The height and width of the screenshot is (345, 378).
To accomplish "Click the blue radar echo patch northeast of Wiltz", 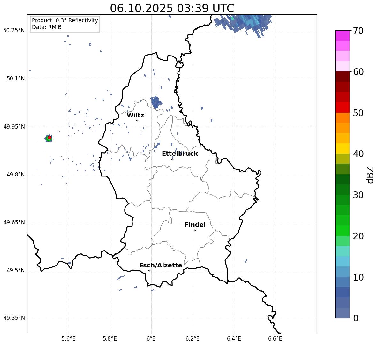I will click(x=156, y=102).
